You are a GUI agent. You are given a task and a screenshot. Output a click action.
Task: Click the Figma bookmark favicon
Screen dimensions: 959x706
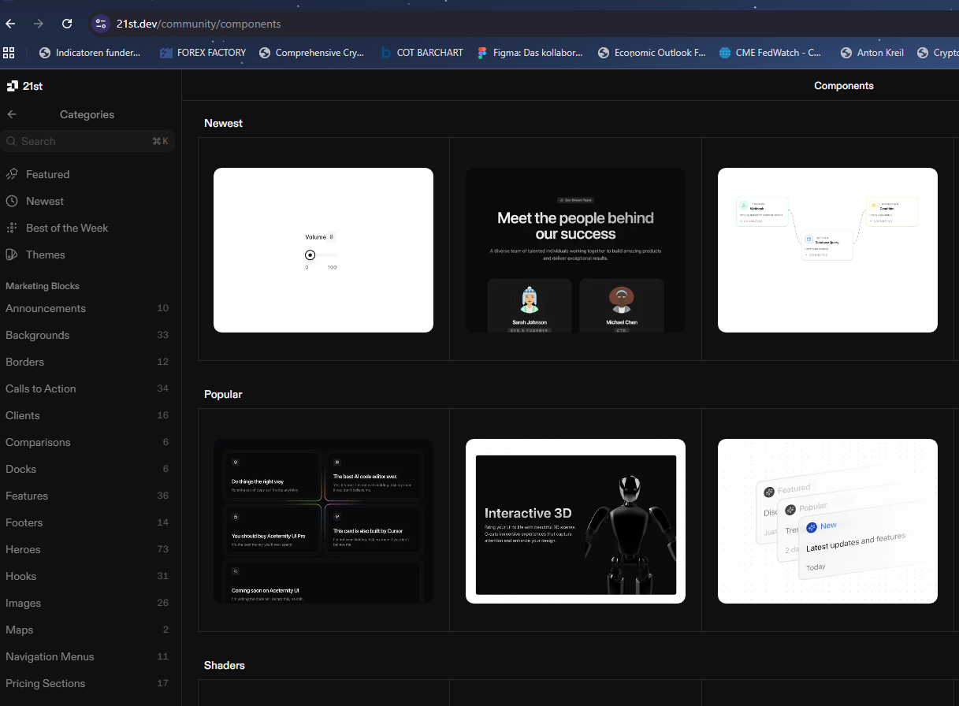[x=482, y=53]
